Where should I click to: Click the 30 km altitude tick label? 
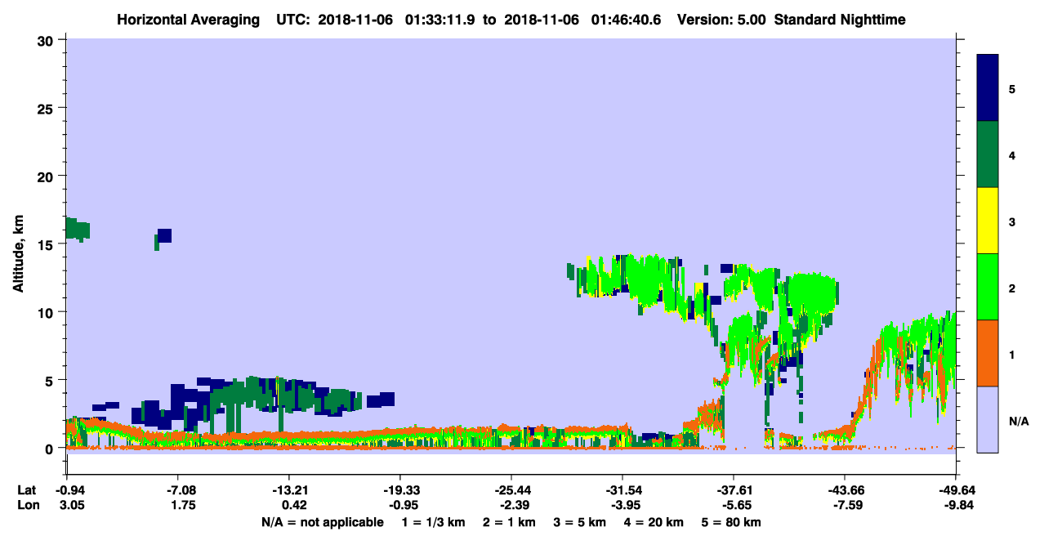(x=47, y=39)
